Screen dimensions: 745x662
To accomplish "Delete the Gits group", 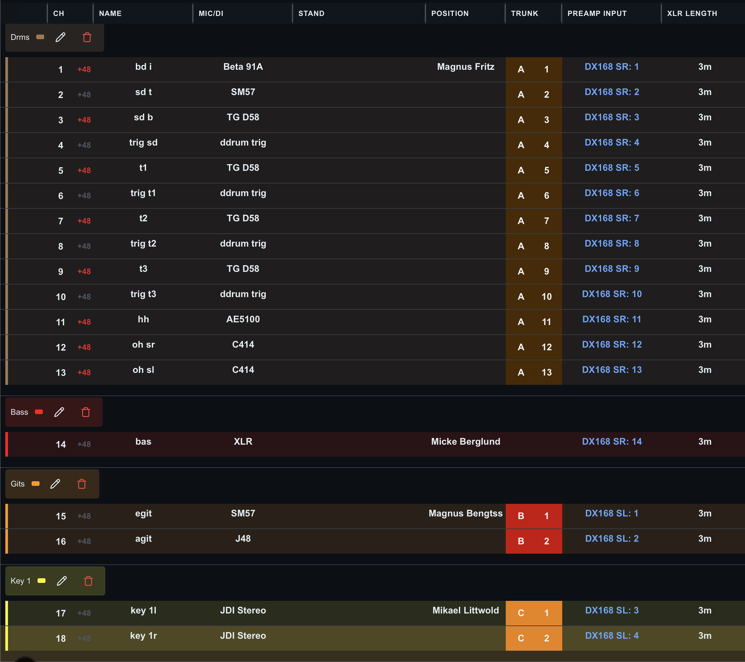I will 82,484.
